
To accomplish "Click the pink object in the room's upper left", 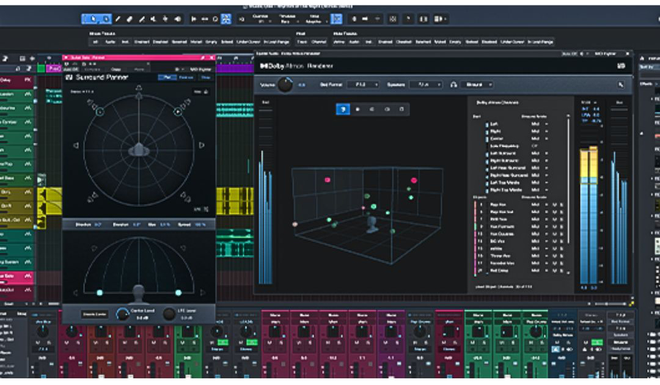I will [x=328, y=180].
